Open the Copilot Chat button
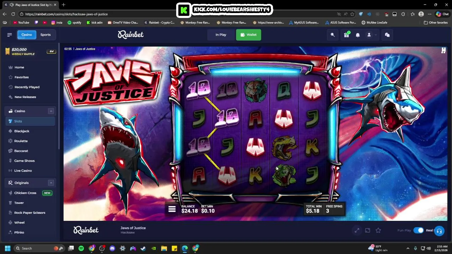This screenshot has height=254, width=452. click(x=442, y=14)
